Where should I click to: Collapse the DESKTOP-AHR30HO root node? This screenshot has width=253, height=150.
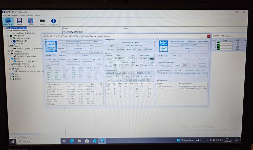click(5, 28)
